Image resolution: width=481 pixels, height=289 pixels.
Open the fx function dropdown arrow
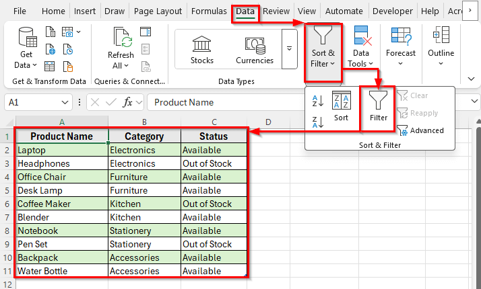(x=139, y=102)
